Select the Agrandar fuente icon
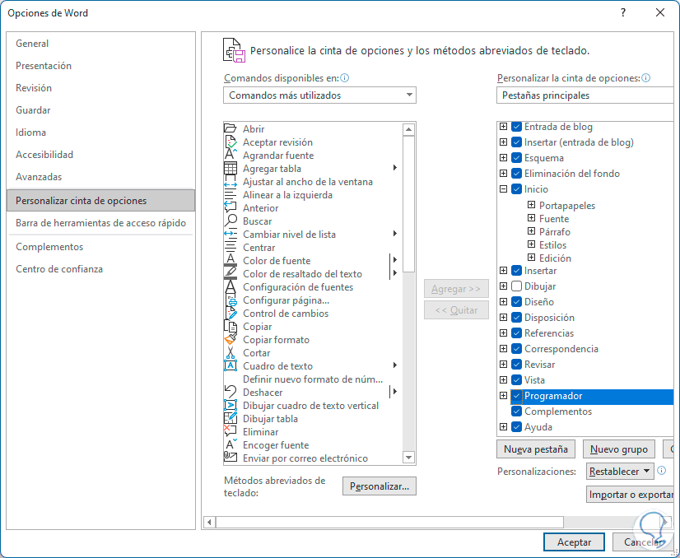 click(231, 155)
